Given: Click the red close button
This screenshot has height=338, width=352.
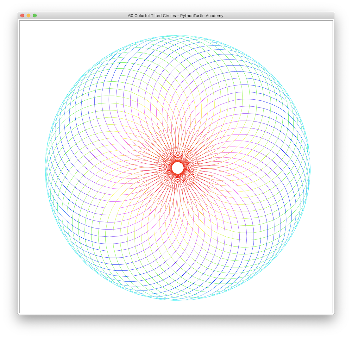Looking at the screenshot, I should point(22,15).
